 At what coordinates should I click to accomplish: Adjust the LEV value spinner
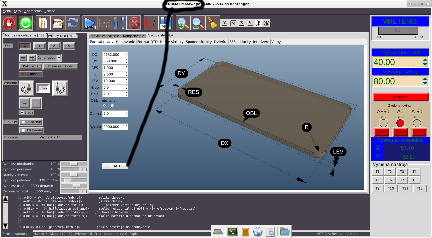127,81
